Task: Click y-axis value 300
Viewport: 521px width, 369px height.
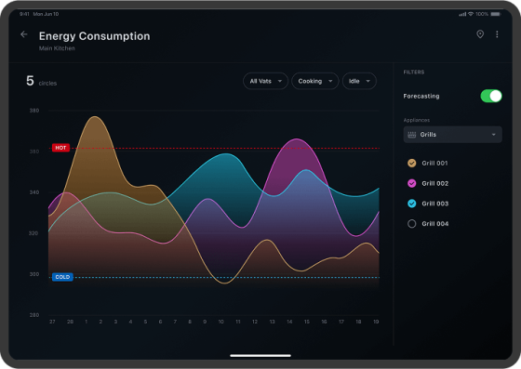Action: pyautogui.click(x=34, y=274)
